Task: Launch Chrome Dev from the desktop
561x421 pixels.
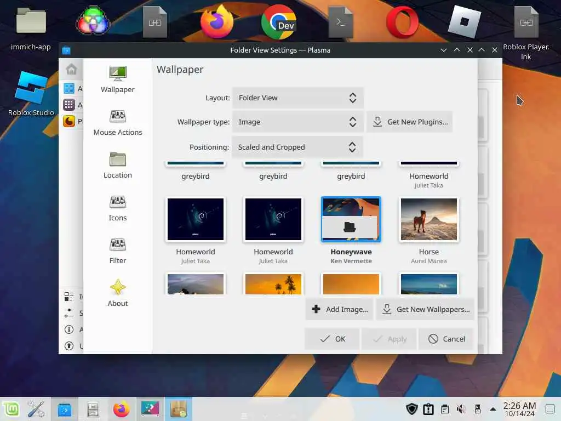Action: [x=279, y=22]
